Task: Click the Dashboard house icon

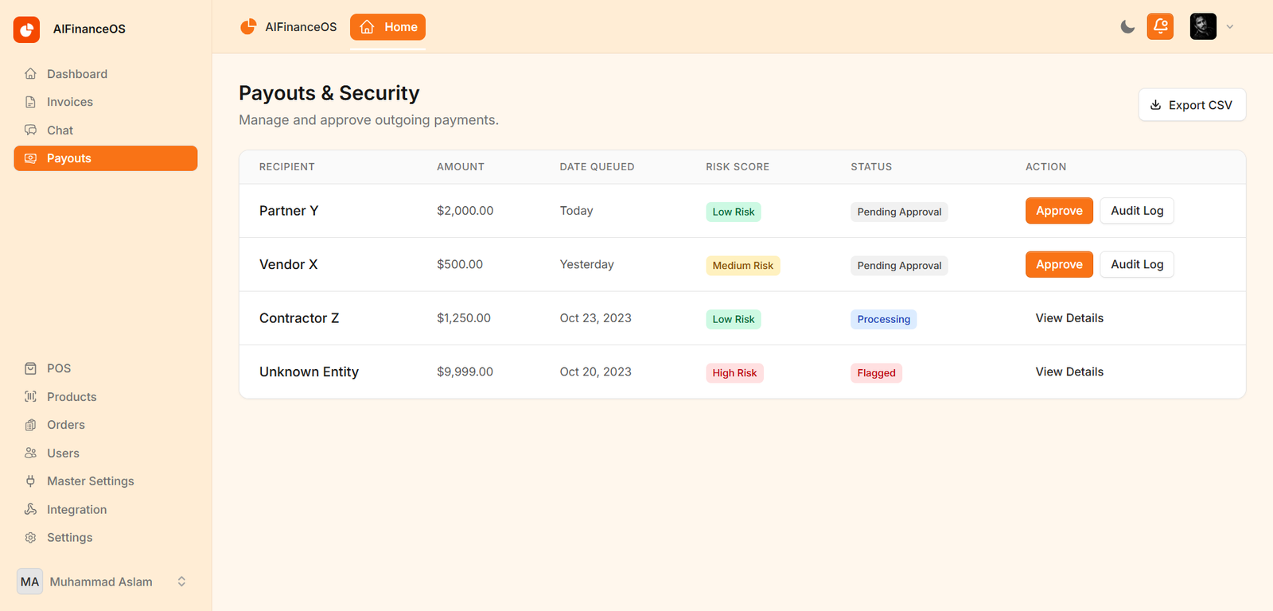Action: pyautogui.click(x=30, y=74)
